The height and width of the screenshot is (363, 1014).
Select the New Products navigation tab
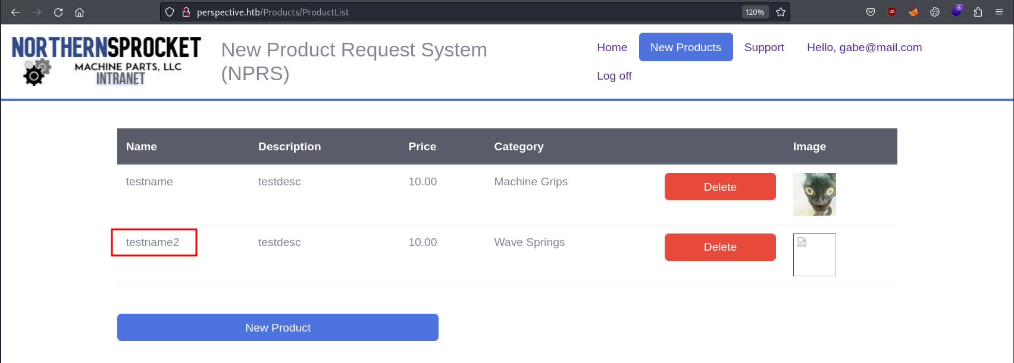coord(686,47)
